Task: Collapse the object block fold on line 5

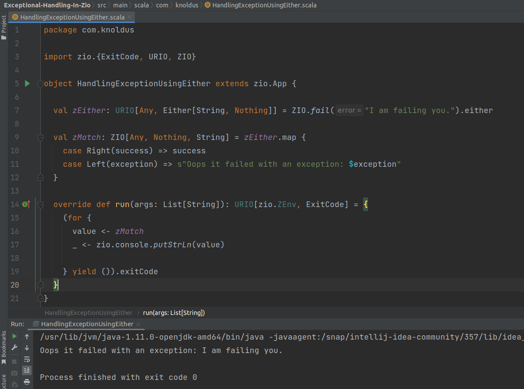Action: [x=40, y=84]
